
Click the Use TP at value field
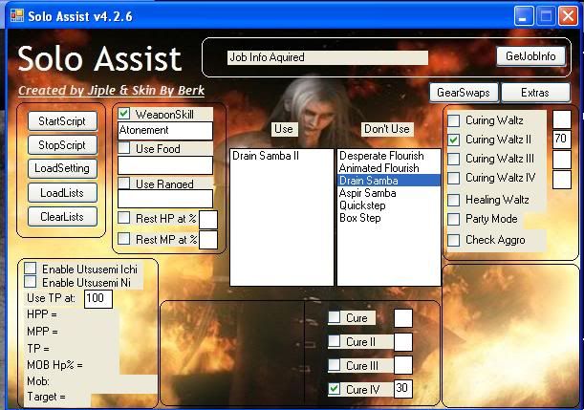coord(97,298)
